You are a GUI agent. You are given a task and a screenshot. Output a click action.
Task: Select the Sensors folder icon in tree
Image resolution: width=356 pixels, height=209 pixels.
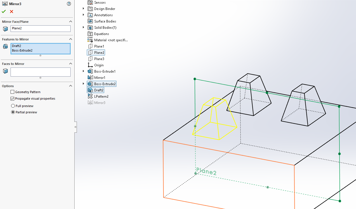click(x=90, y=3)
